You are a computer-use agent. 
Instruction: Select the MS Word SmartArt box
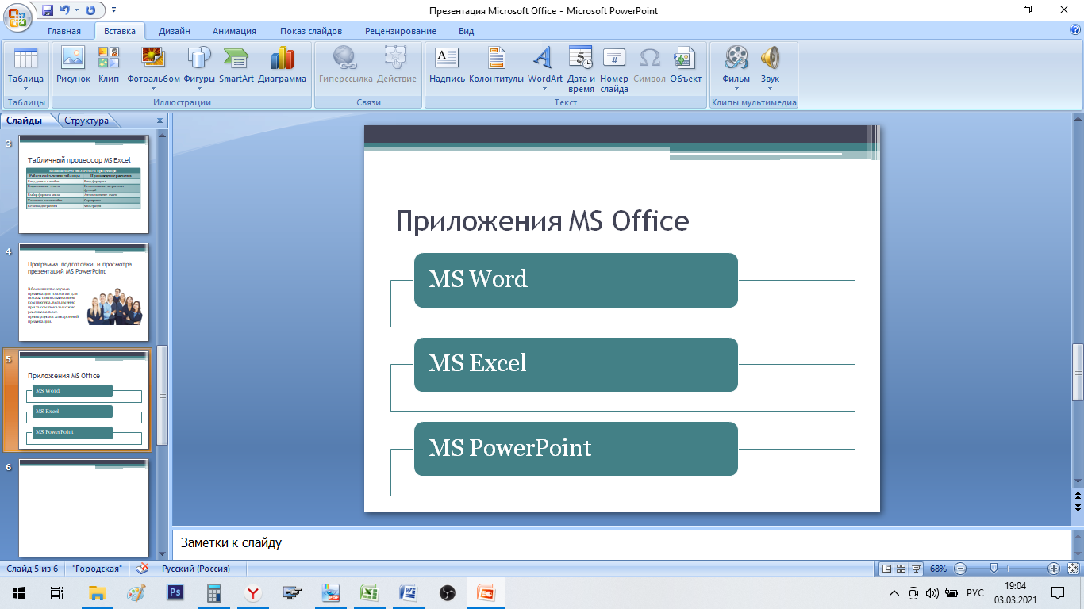tap(576, 280)
